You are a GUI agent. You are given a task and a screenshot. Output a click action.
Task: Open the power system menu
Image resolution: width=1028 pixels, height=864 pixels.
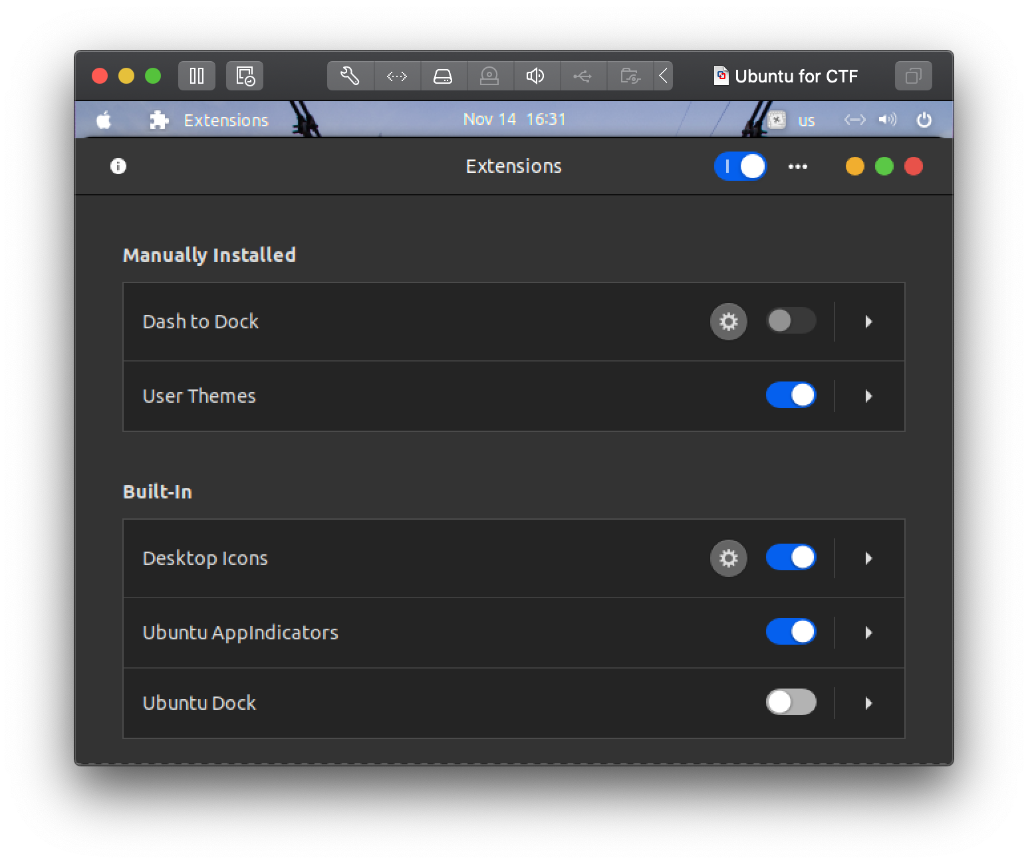(924, 120)
